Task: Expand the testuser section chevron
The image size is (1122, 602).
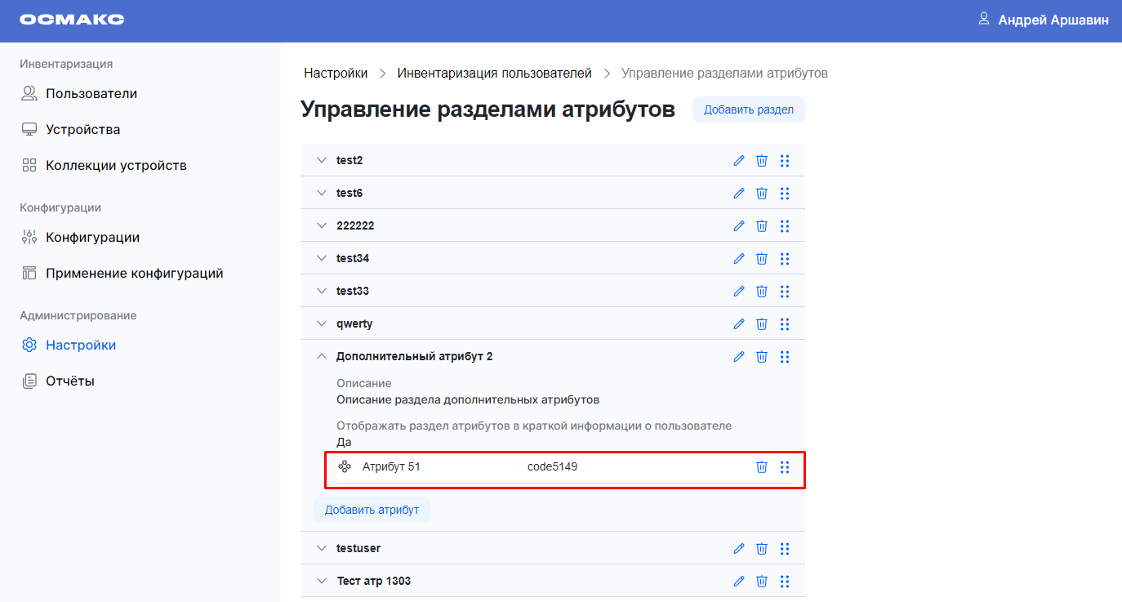Action: point(322,549)
